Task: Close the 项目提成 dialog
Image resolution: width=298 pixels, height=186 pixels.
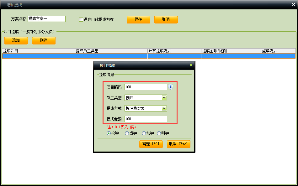Action: click(191, 65)
